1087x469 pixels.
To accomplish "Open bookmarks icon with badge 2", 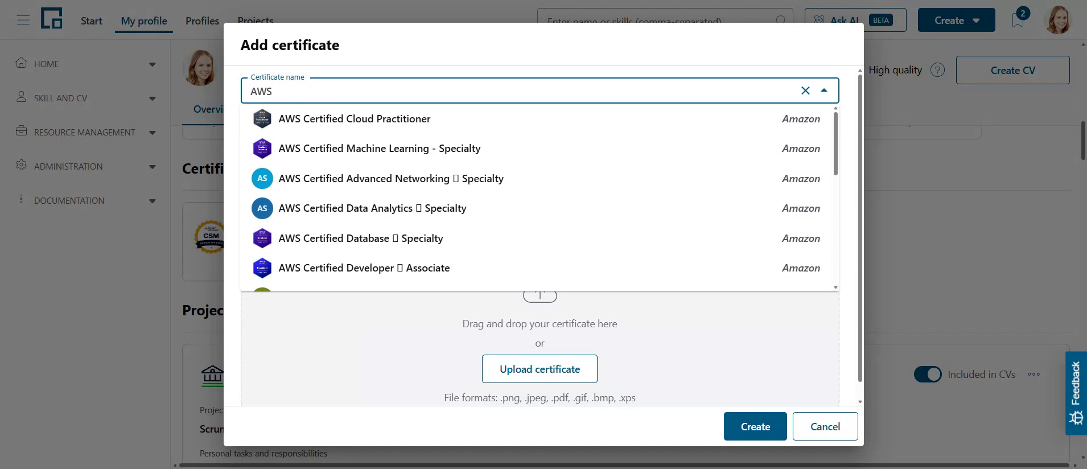I will (x=1019, y=19).
